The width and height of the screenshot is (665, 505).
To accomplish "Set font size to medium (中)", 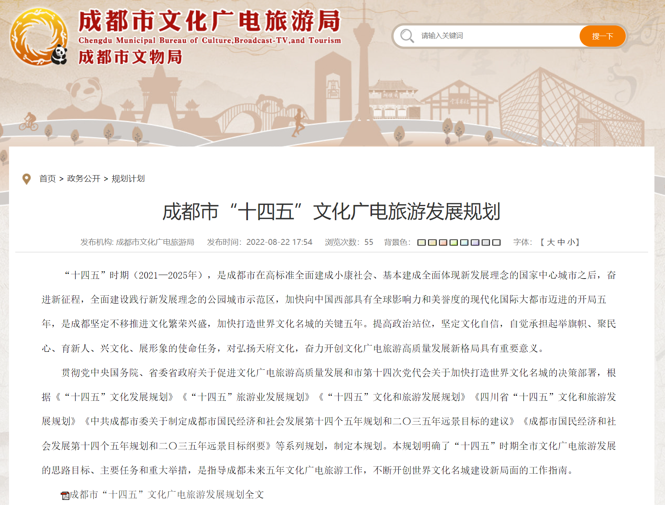I will click(561, 243).
